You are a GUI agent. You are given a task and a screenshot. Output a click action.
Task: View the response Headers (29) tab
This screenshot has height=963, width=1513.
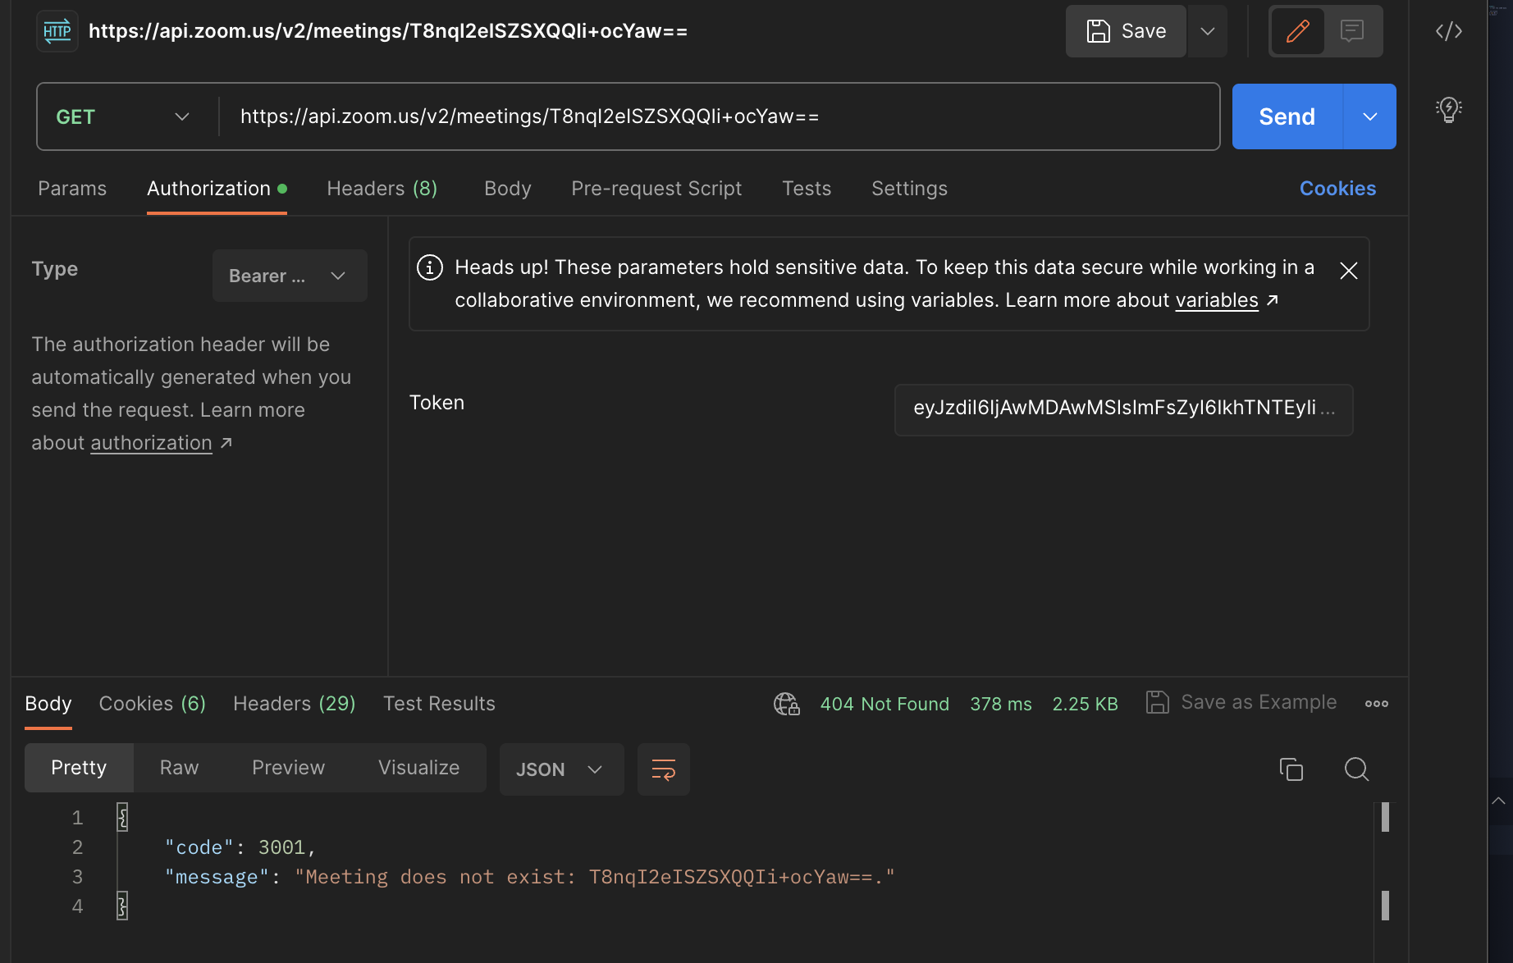click(x=295, y=704)
